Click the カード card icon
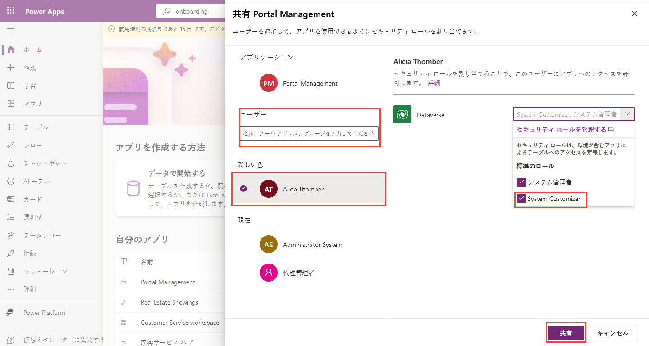649x346 pixels. (11, 199)
